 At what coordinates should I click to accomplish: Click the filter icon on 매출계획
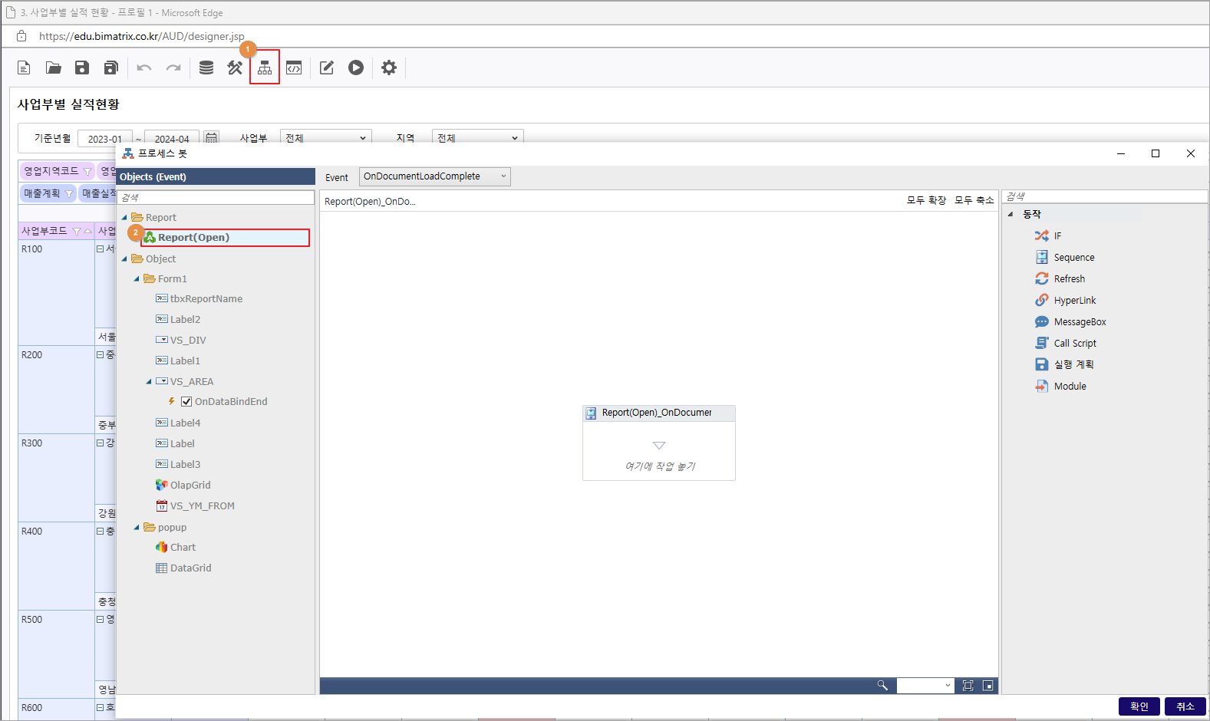click(x=68, y=194)
